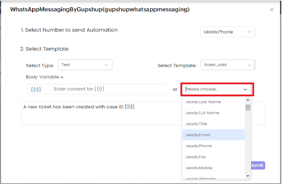
Task: Open the ticket_add template dropdown
Action: coord(228,65)
